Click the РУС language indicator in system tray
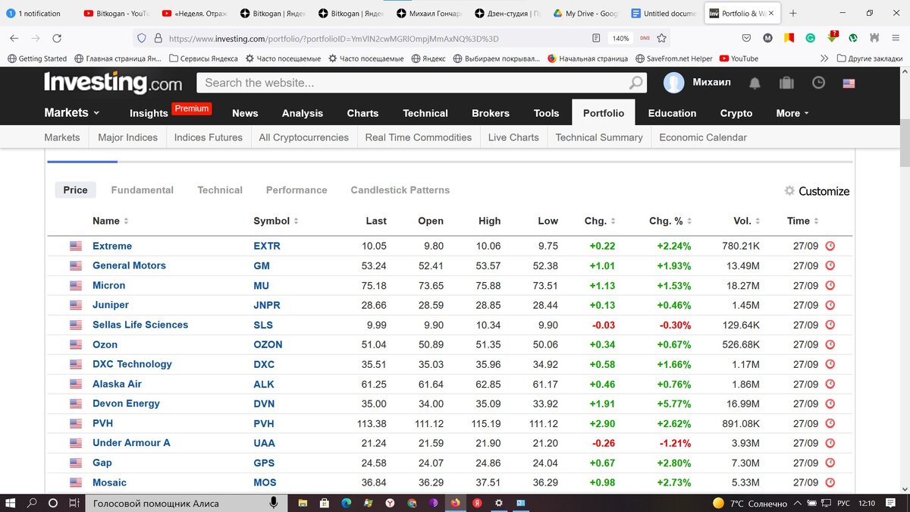This screenshot has width=910, height=512. pyautogui.click(x=843, y=503)
